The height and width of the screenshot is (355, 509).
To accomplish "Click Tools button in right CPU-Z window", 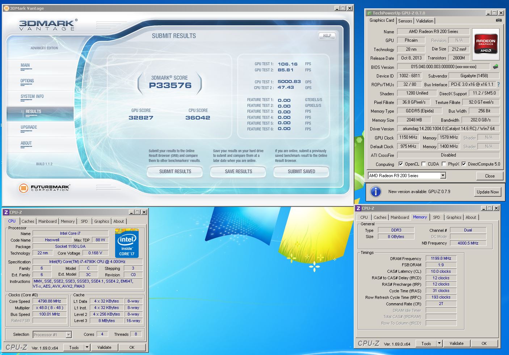I will [426, 343].
